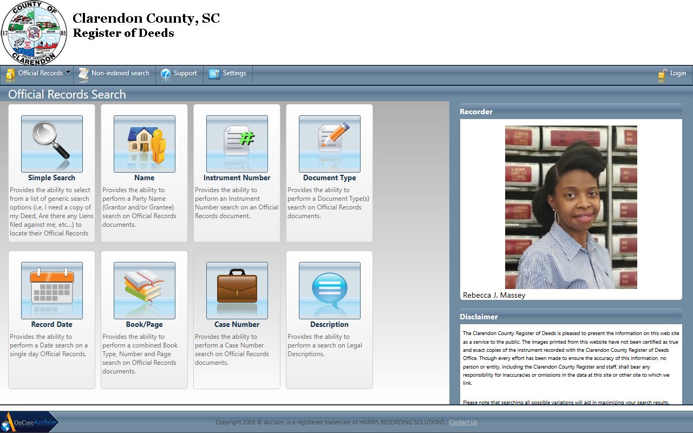Open the Book/Page stacked books icon
This screenshot has width=693, height=433.
click(x=145, y=291)
